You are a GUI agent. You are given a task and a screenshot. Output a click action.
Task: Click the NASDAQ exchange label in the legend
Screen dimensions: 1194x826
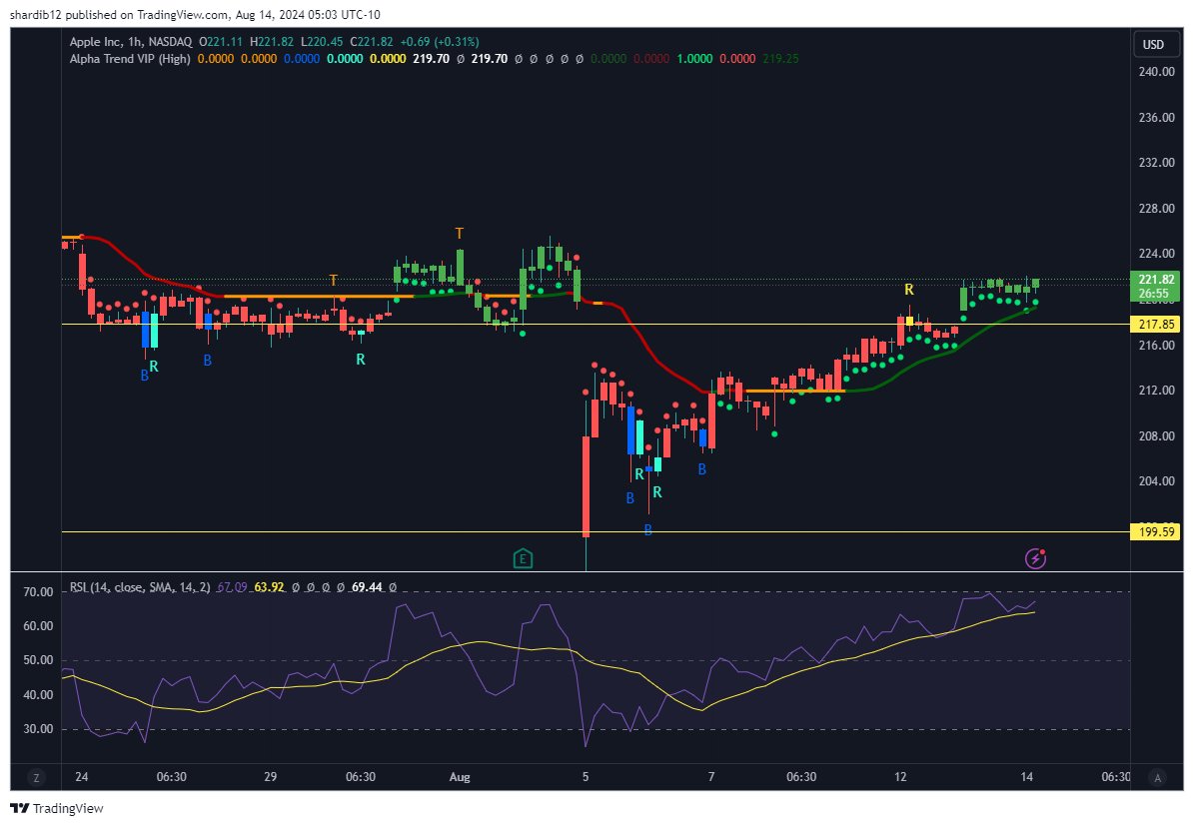click(171, 42)
